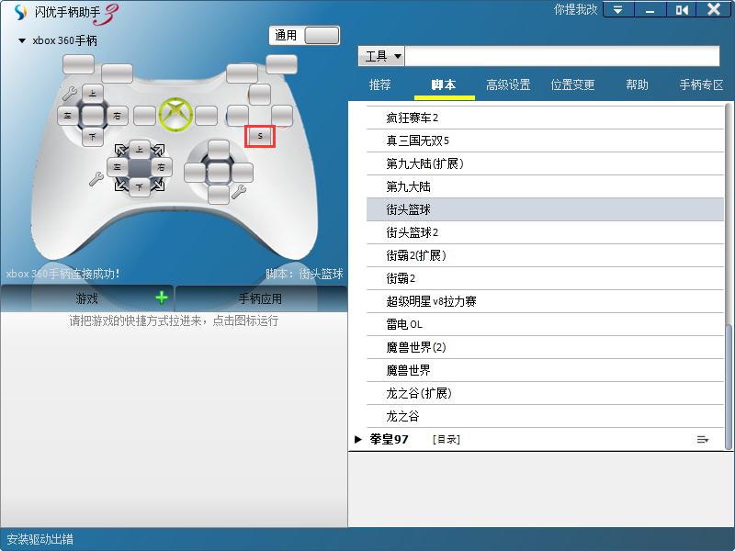Click the red-highlighted S button mapping

coord(259,135)
